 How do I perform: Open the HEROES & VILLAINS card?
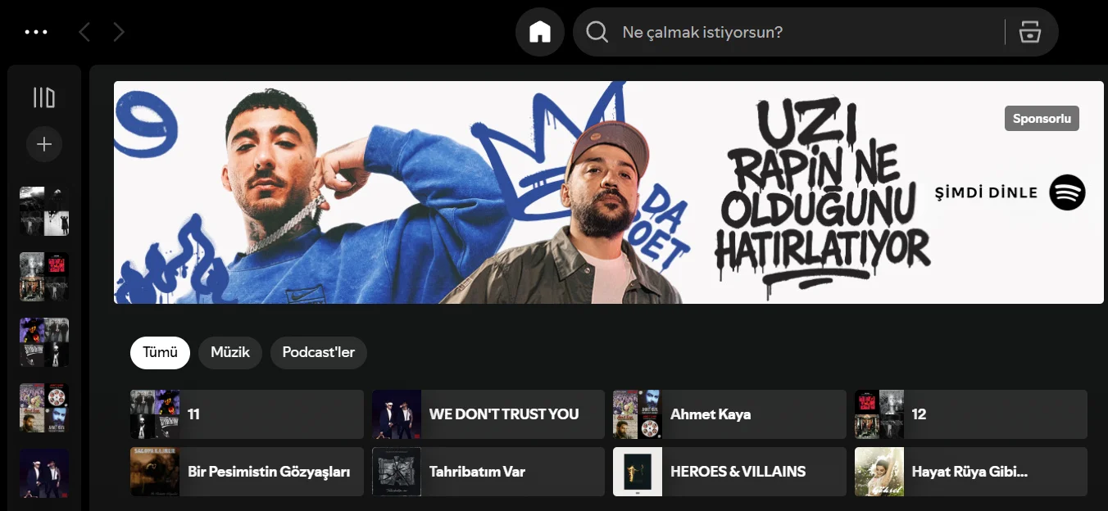729,472
